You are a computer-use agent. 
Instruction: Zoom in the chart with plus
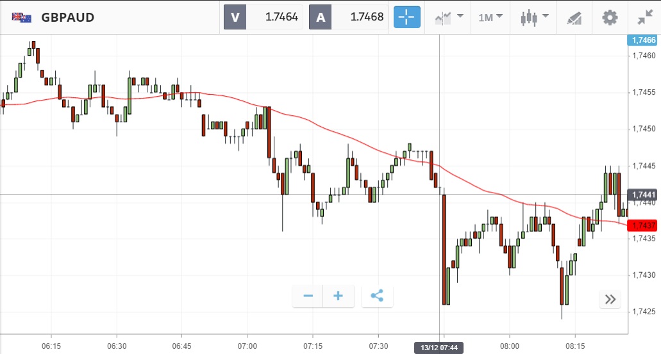339,296
